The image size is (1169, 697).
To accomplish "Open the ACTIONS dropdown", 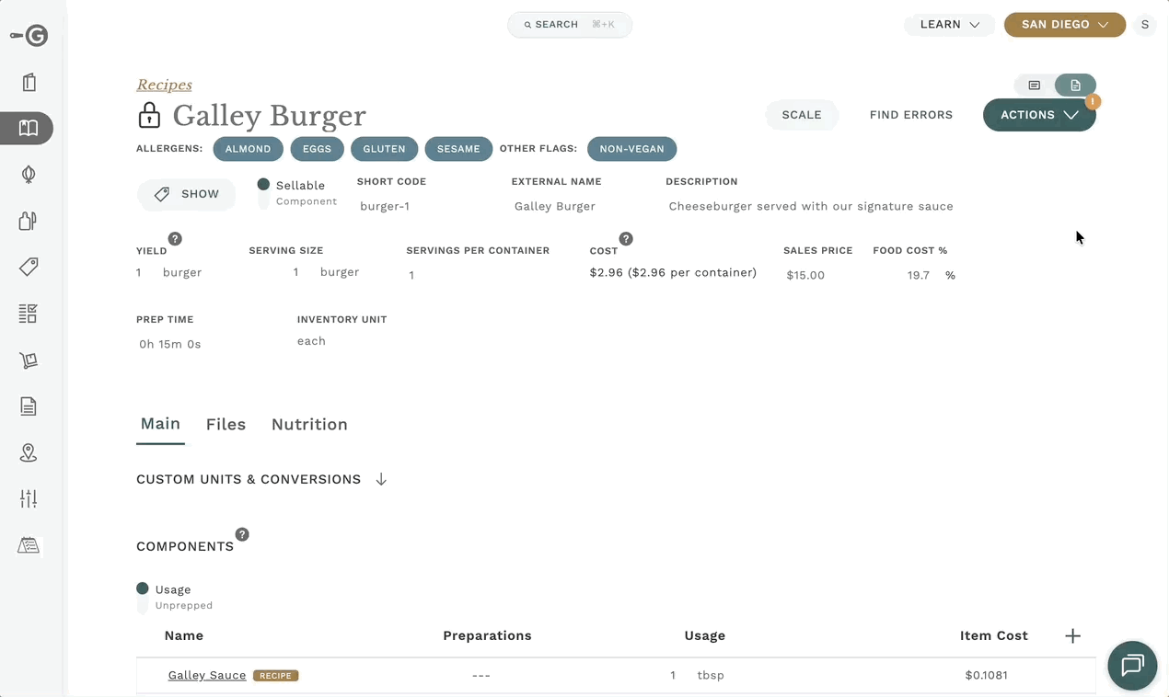I will pyautogui.click(x=1038, y=115).
